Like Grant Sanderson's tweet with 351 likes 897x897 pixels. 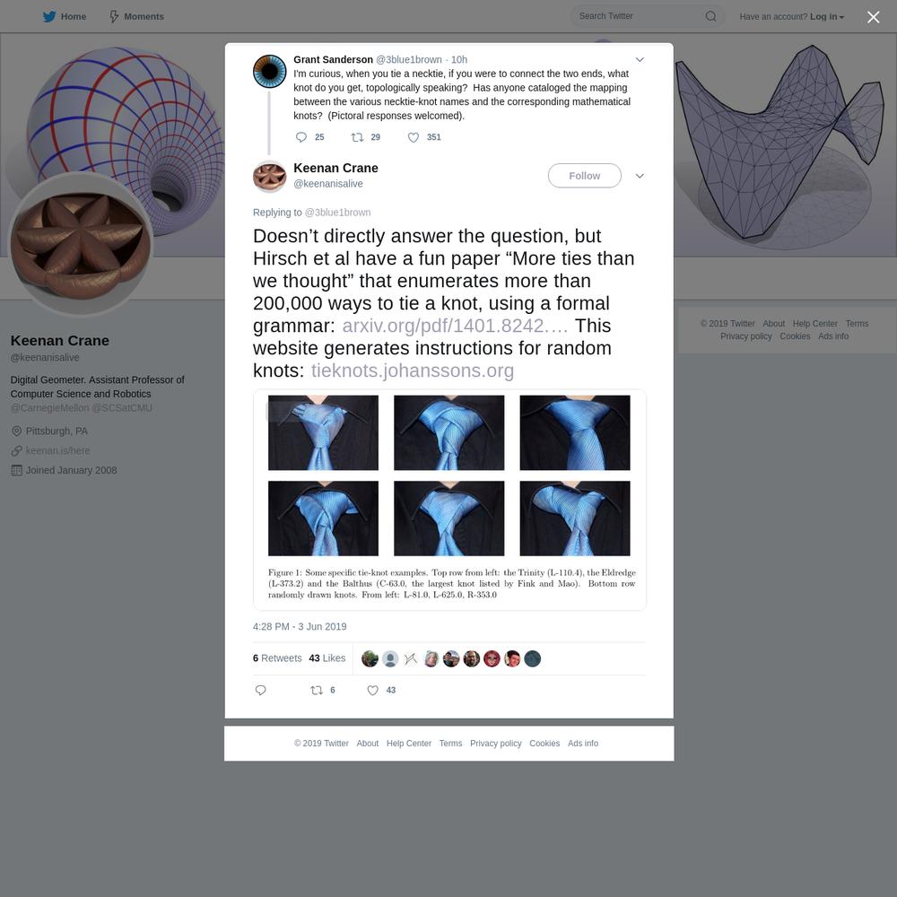[413, 137]
